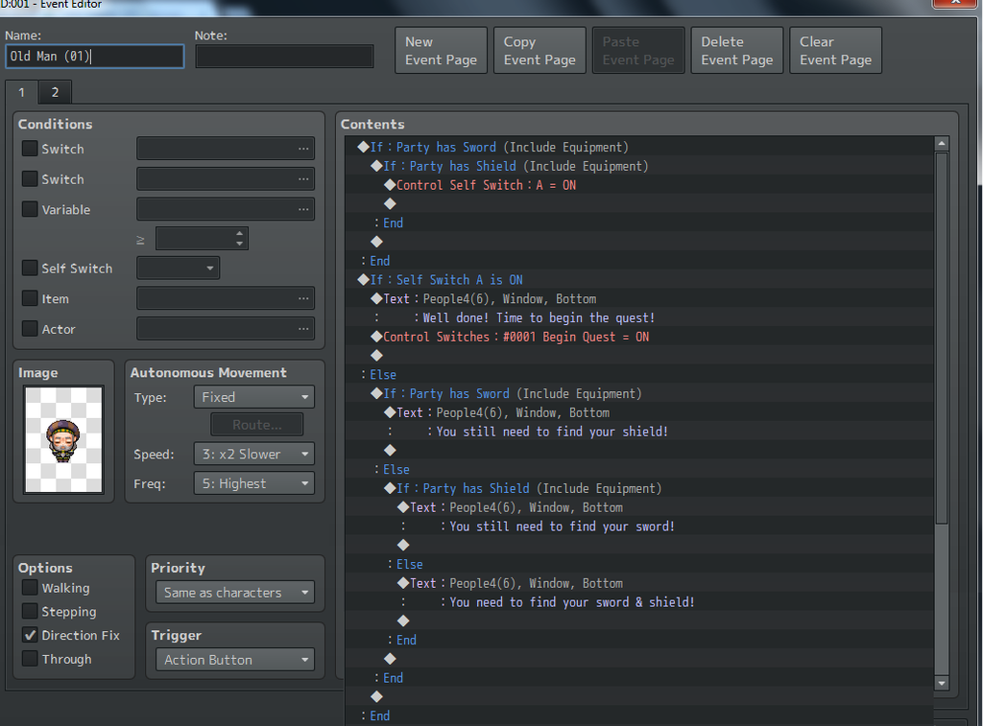Click the New Event Page button
Screen dimensions: 983x726
pos(441,51)
